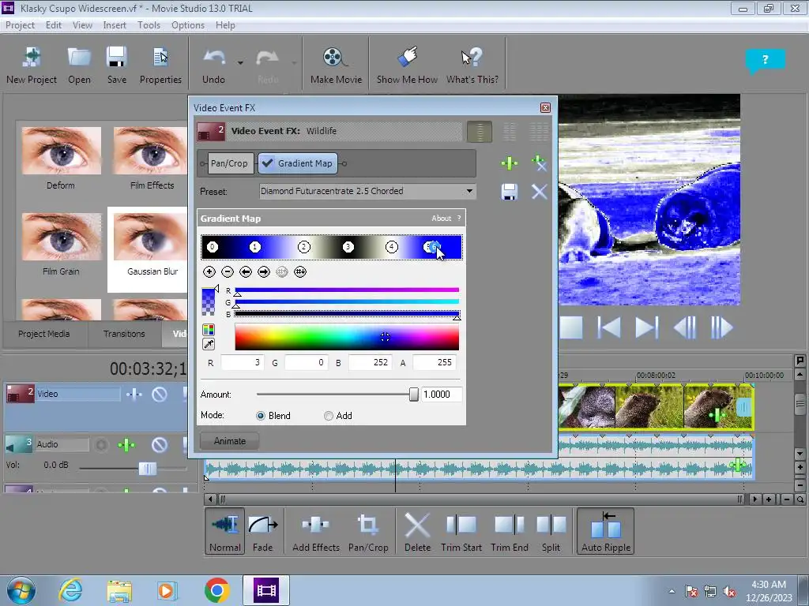Mute the Audio track
Image resolution: width=809 pixels, height=606 pixels.
[160, 444]
